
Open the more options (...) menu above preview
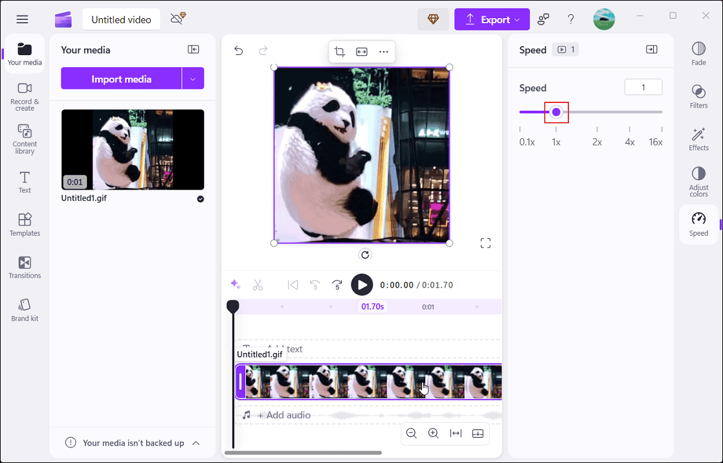tap(383, 51)
